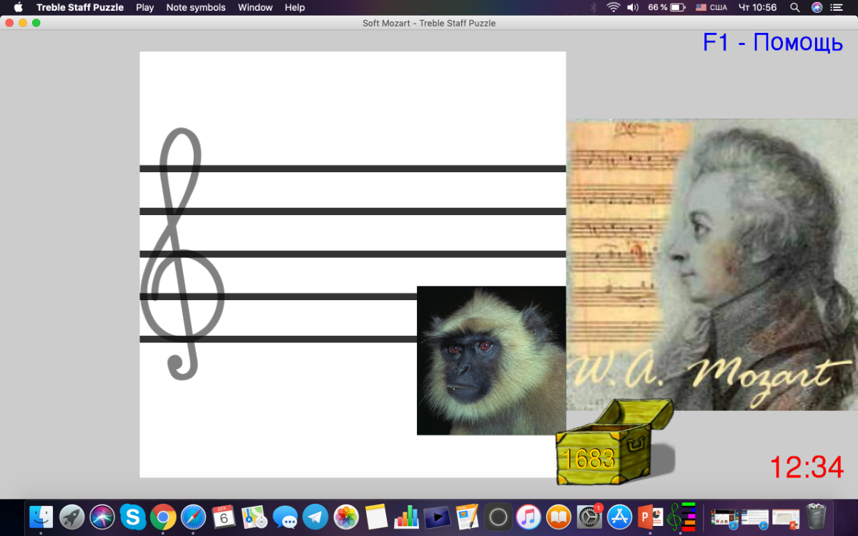Click the Bluetooth status icon
Screen dimensions: 858x536
pyautogui.click(x=593, y=8)
